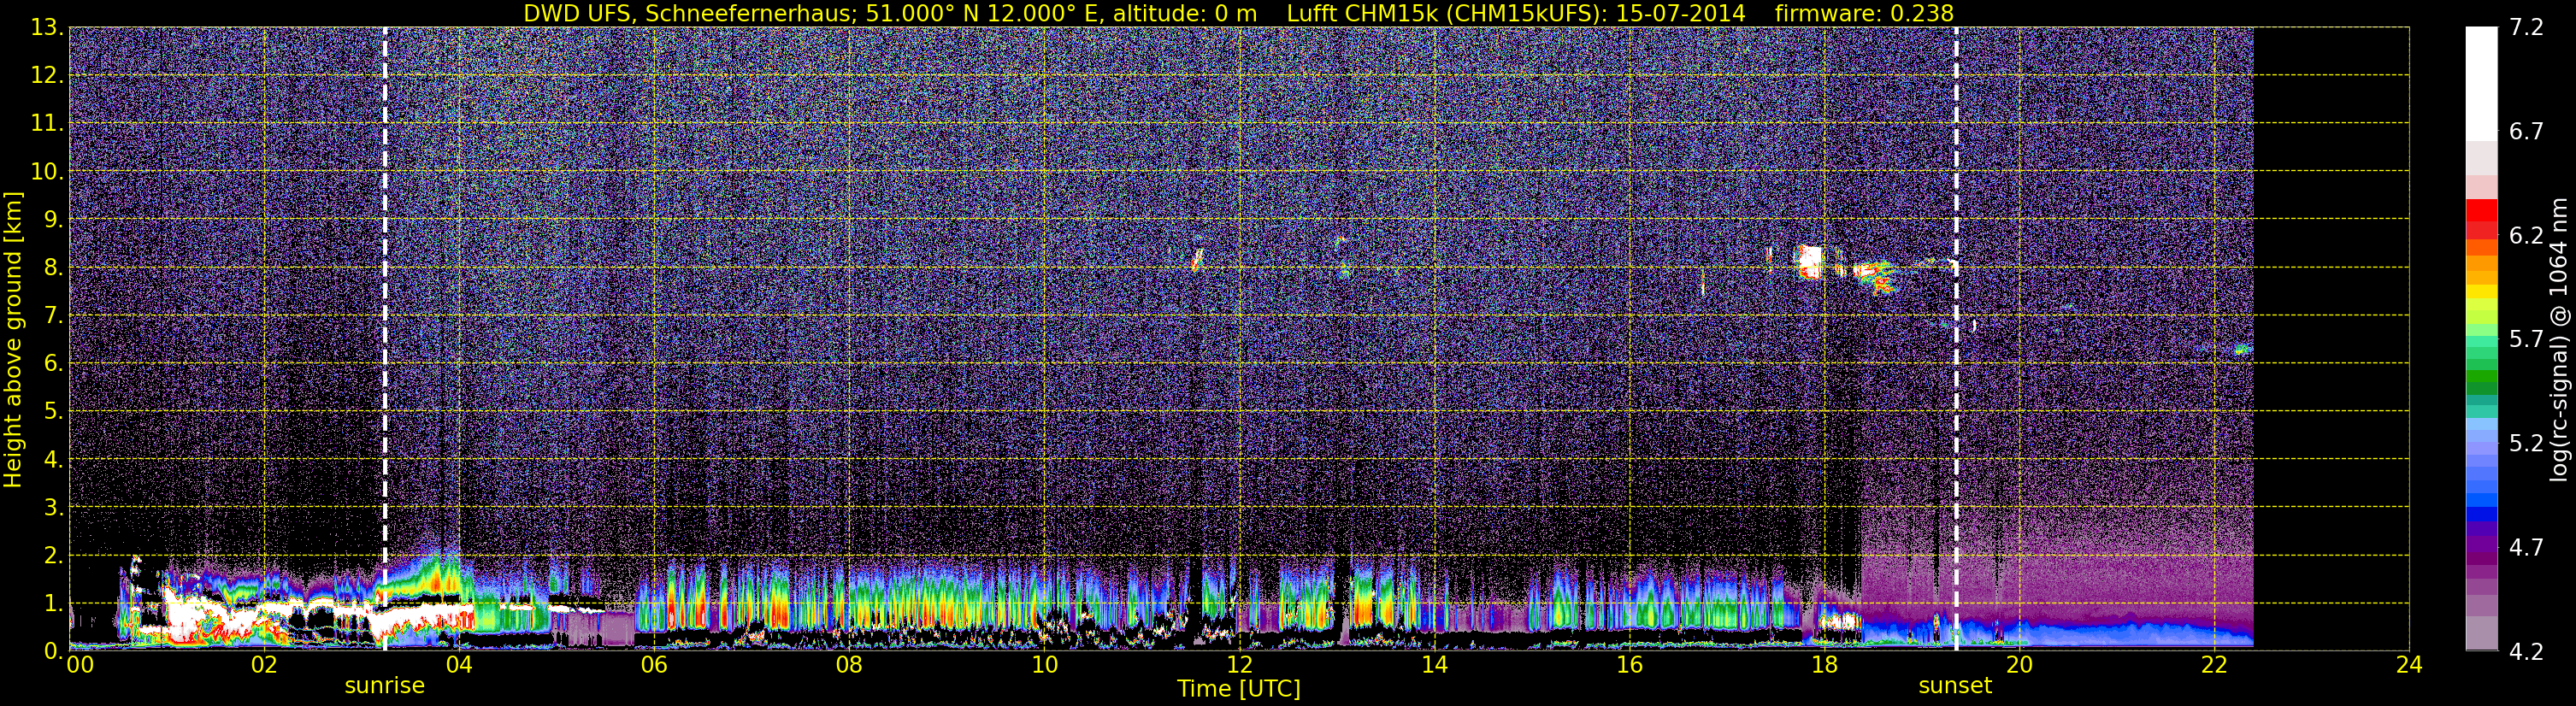Click 'Lufft CHM15k (CHM15kUFS)' in the title

click(1446, 13)
